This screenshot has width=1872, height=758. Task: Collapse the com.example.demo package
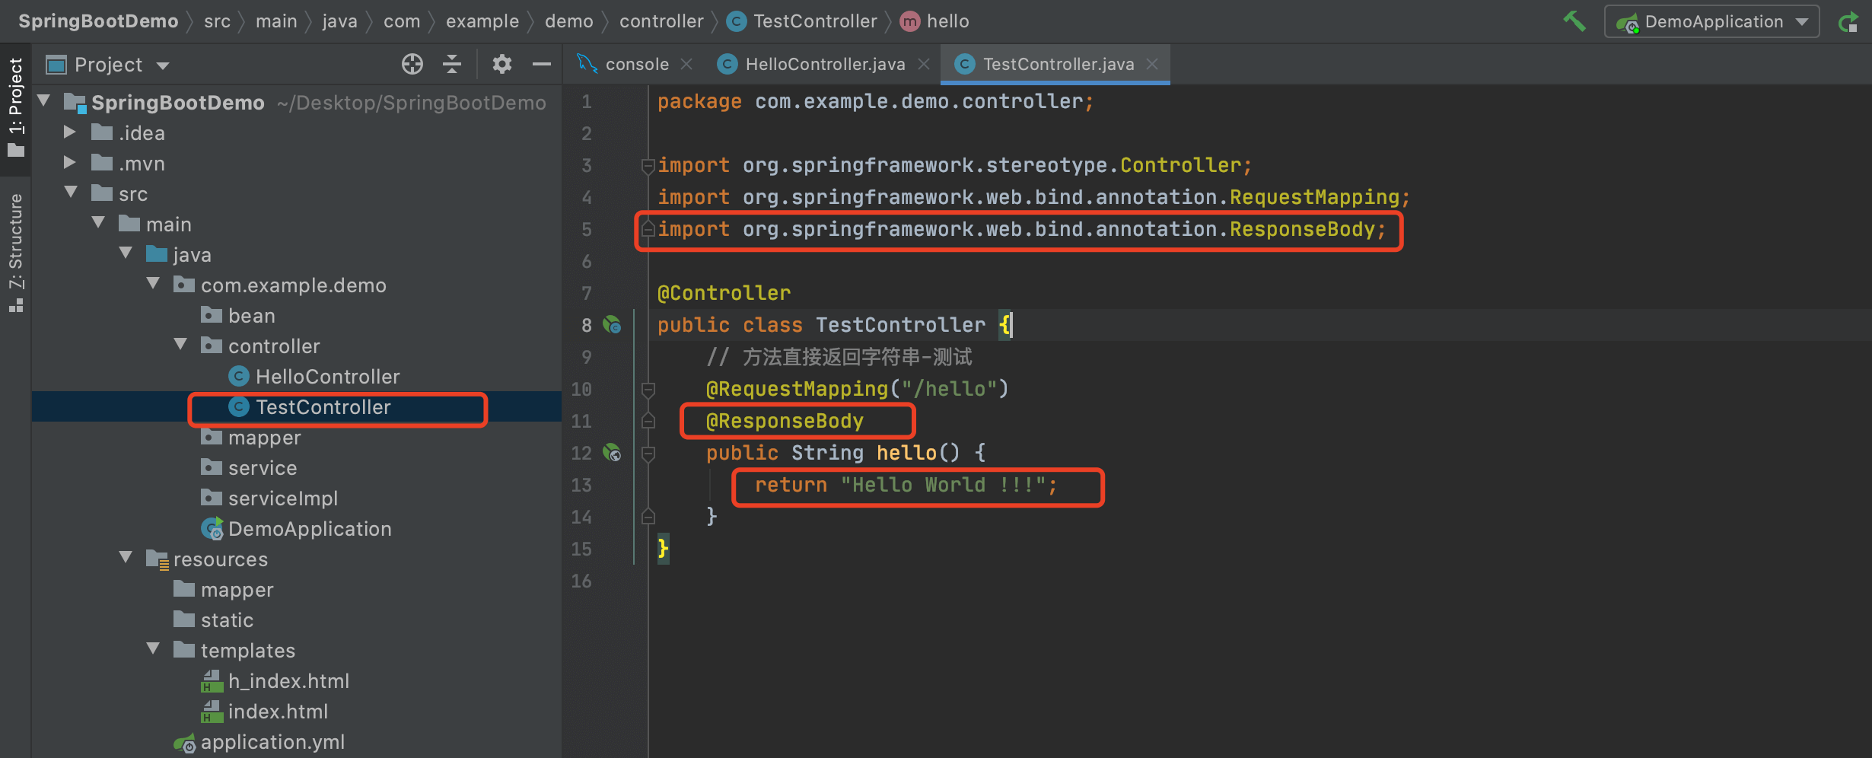tap(154, 285)
